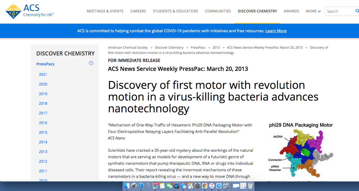Click the Search input field
359x191 pixels.
pos(340,11)
